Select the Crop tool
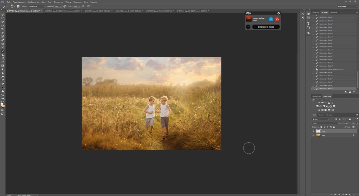 click(3, 29)
